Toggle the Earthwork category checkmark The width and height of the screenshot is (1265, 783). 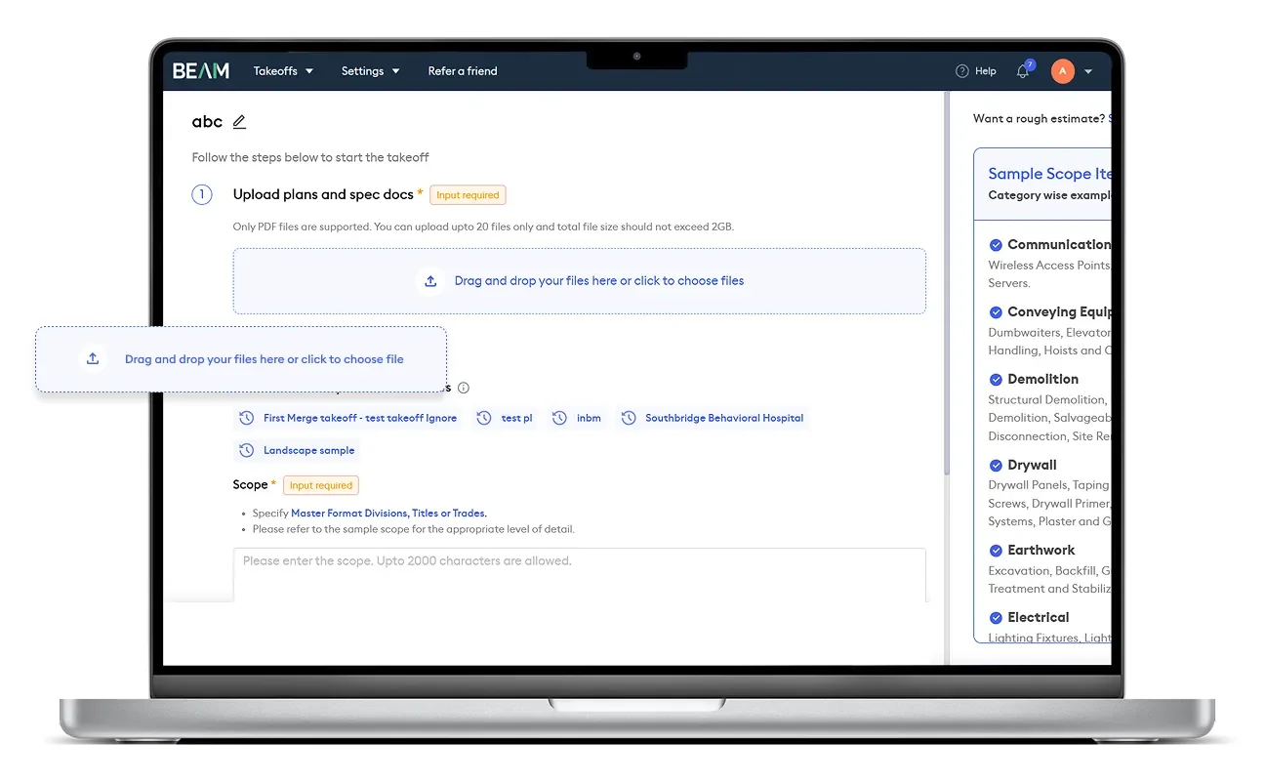(996, 551)
